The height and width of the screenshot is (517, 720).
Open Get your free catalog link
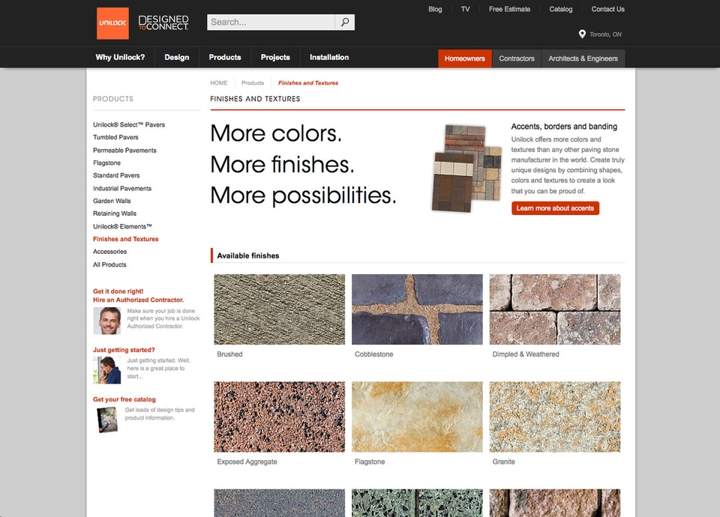[124, 399]
